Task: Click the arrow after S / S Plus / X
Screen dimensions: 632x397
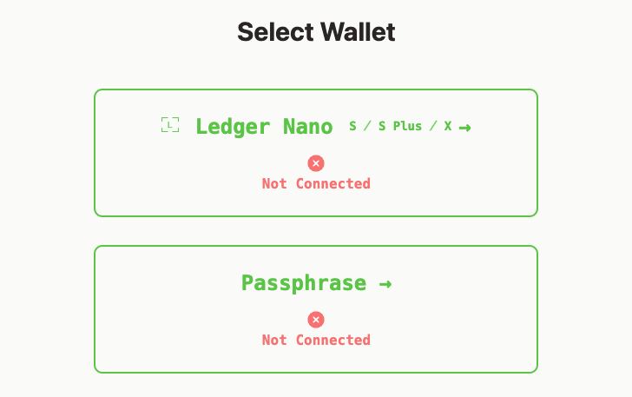Action: tap(464, 128)
